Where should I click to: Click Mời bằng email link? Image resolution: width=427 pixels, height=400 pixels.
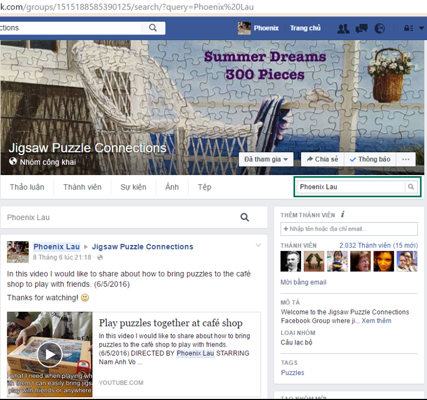pyautogui.click(x=303, y=282)
